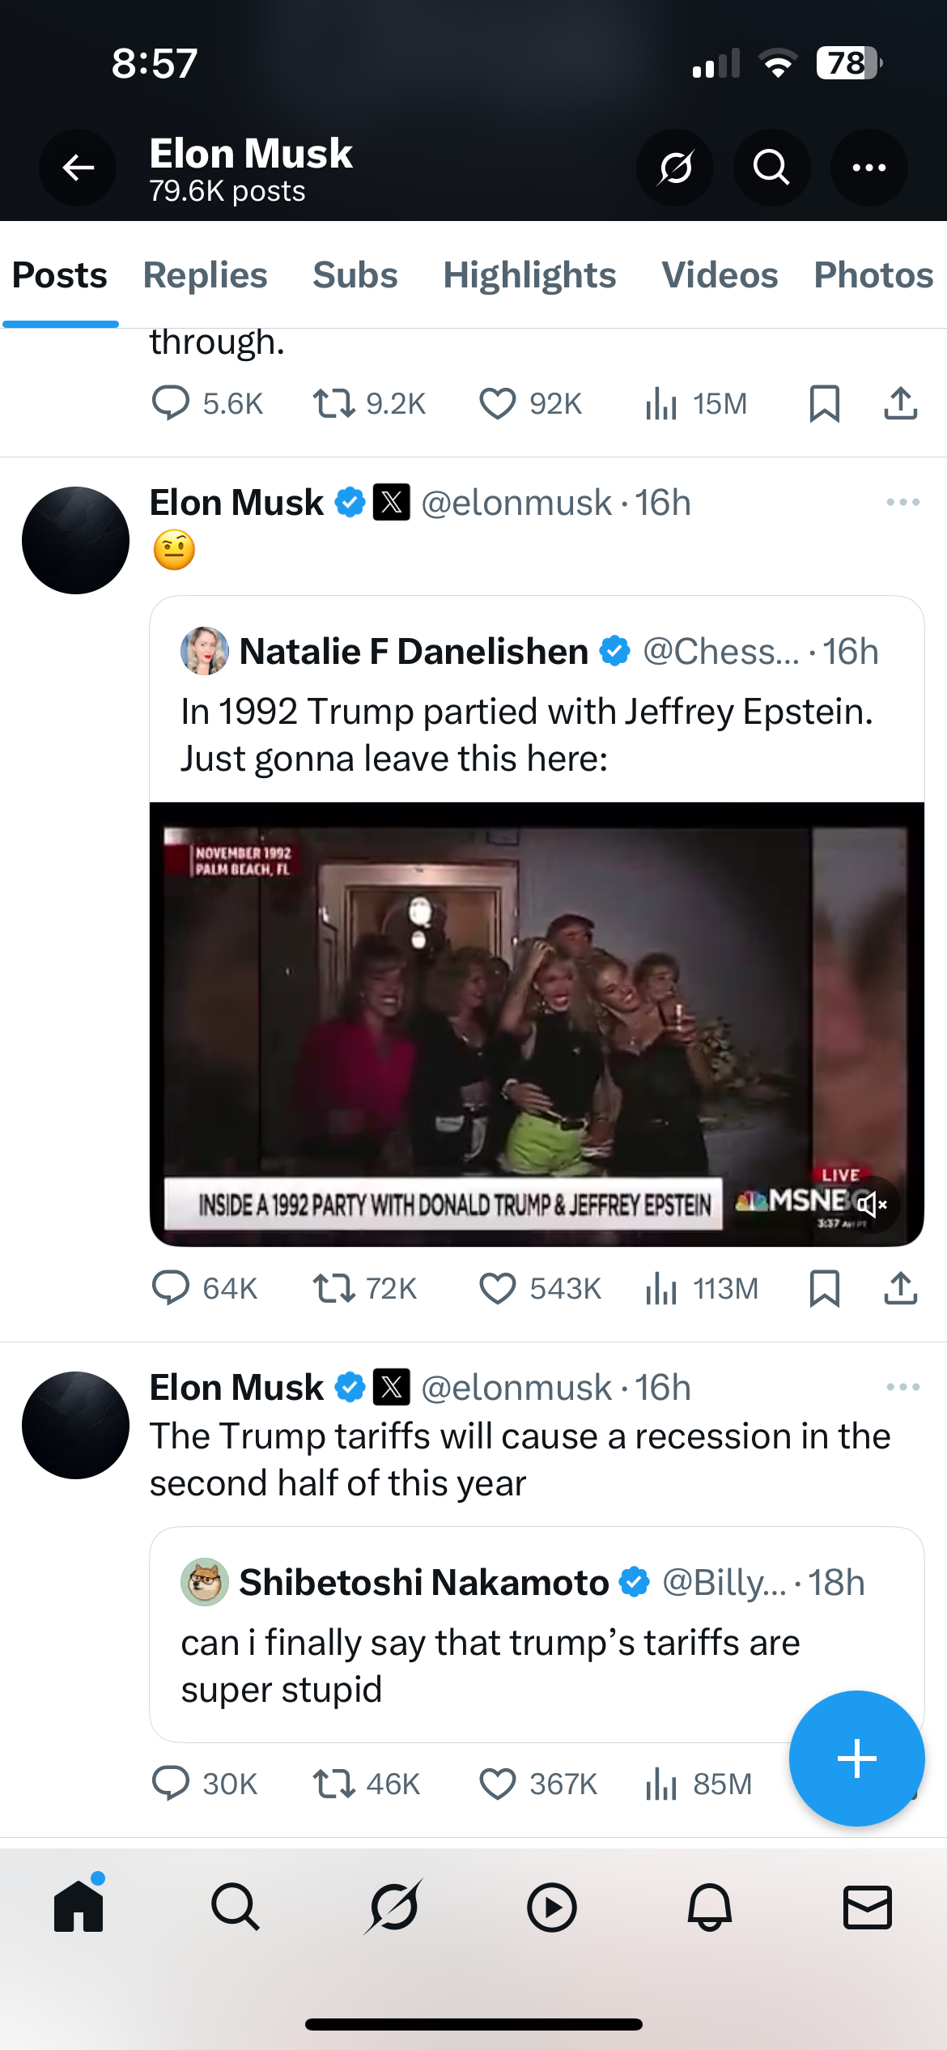This screenshot has height=2050, width=947.
Task: Compose a new post with plus button
Action: pyautogui.click(x=856, y=1759)
